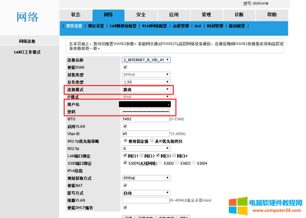Toggle the 使能NAT checkbox
This screenshot has height=218, width=306.
pos(125,186)
